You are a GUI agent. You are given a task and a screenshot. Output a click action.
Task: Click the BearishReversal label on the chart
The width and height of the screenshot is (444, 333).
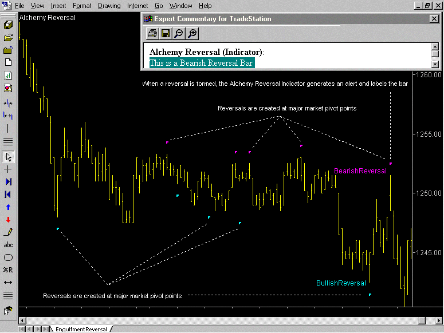pos(360,171)
